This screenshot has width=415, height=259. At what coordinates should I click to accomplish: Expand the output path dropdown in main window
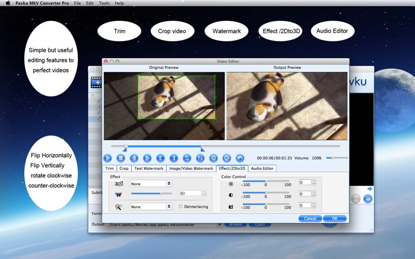[219, 225]
